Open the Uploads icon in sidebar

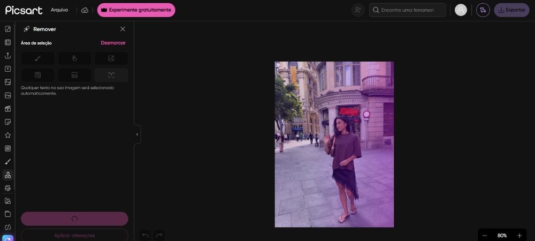click(x=7, y=55)
